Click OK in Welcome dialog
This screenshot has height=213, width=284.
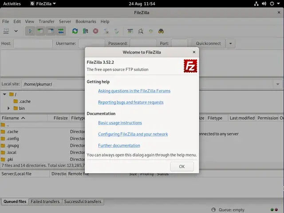tap(182, 166)
